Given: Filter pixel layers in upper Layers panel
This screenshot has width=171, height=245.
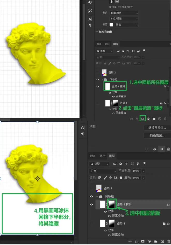Looking at the screenshot, I should 118,51.
